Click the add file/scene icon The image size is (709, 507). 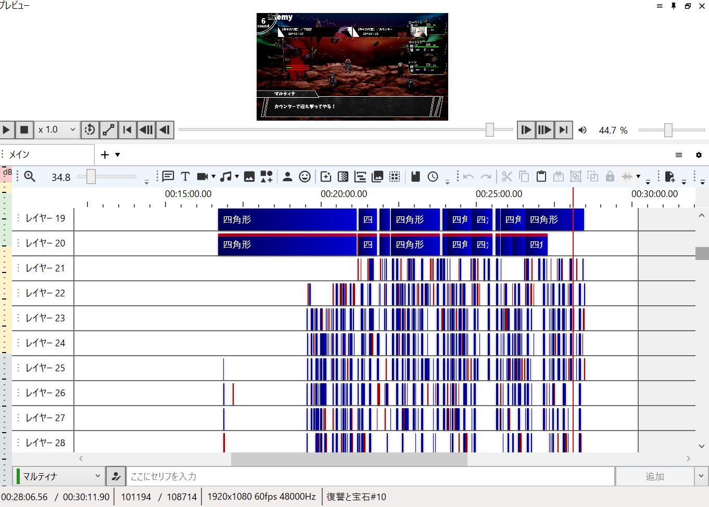pyautogui.click(x=670, y=177)
